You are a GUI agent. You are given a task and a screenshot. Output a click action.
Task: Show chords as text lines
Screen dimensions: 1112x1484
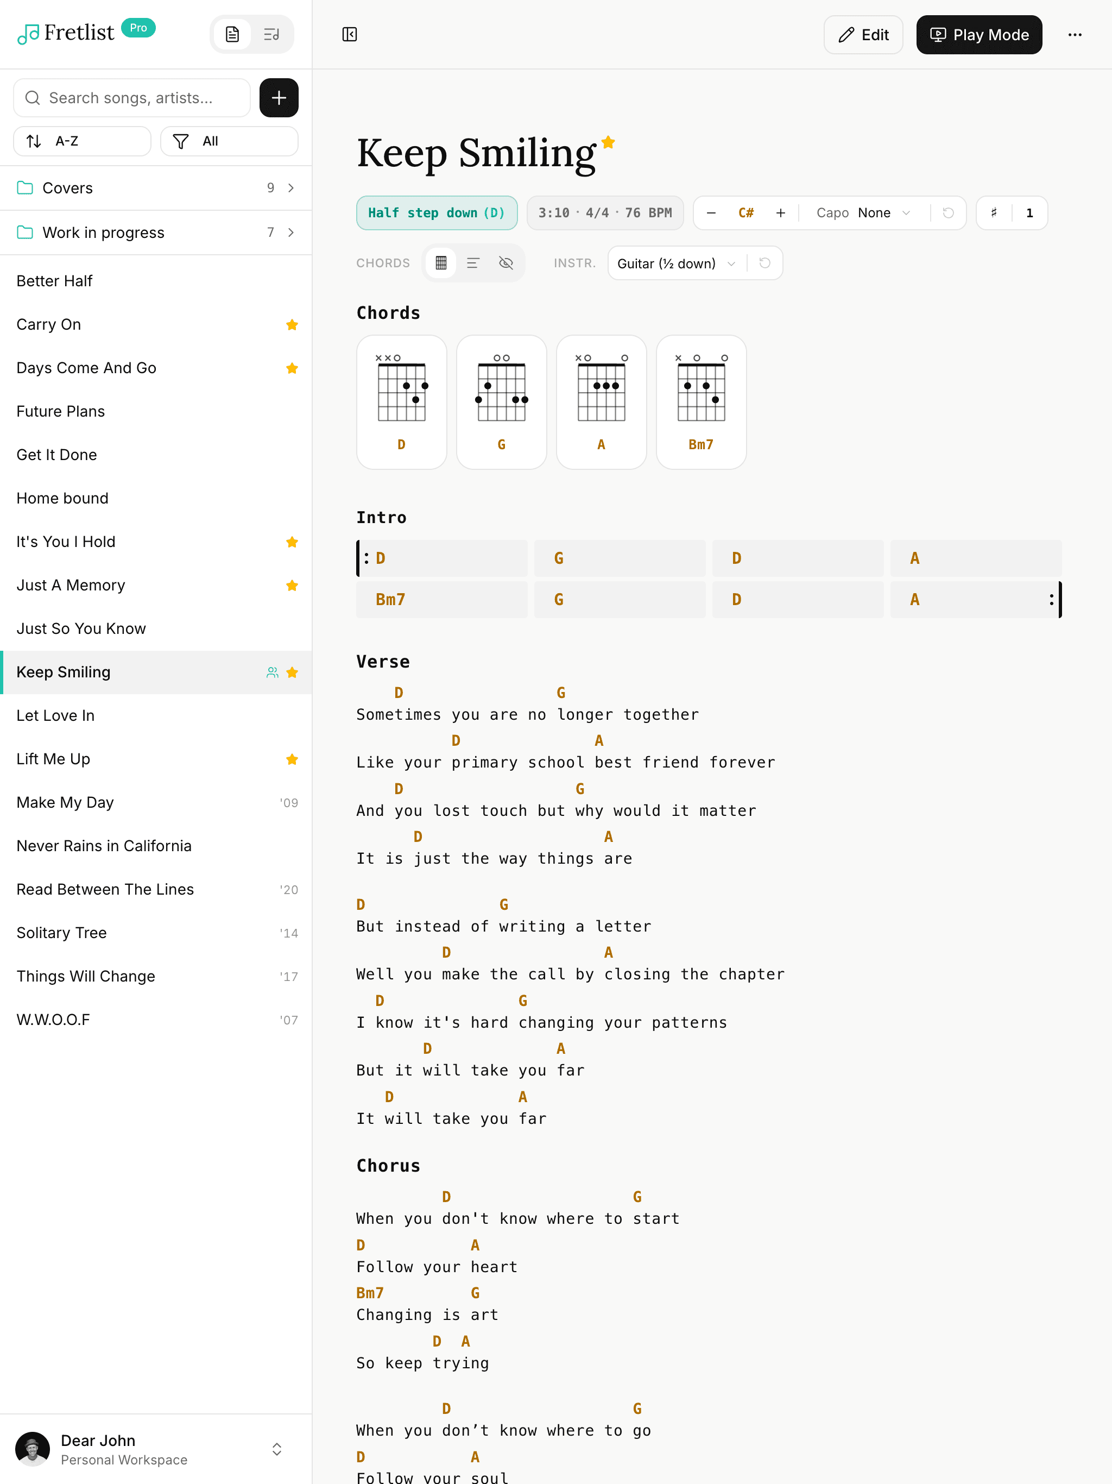473,263
